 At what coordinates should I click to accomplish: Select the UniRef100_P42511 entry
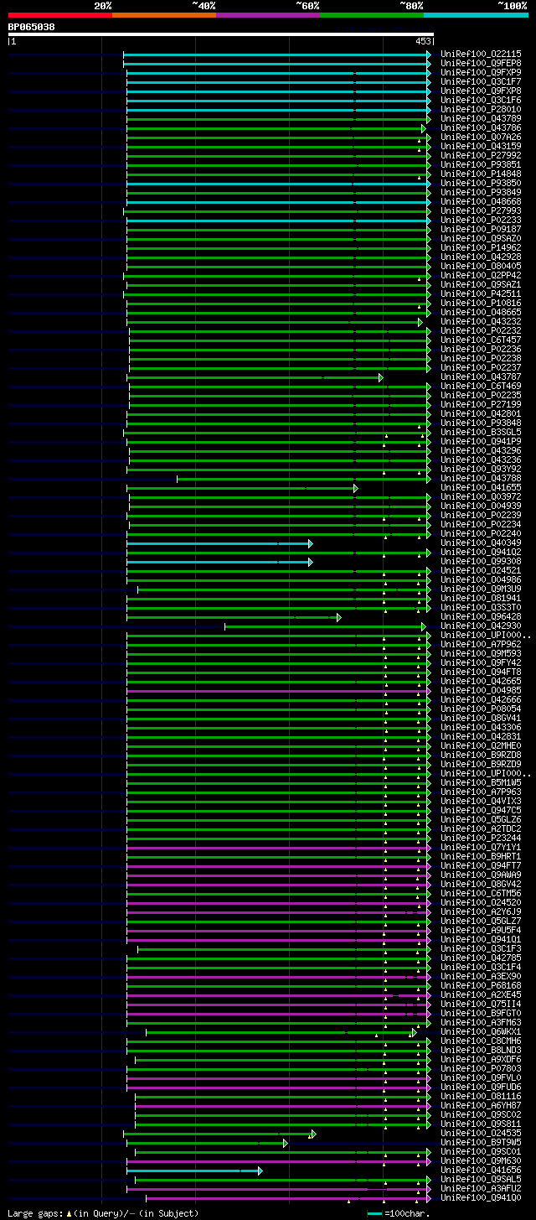tap(481, 294)
